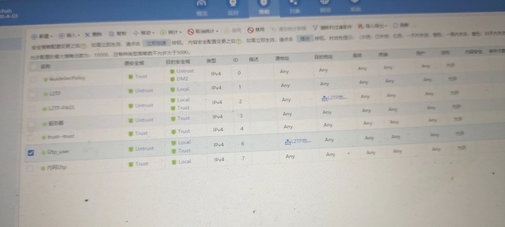Open the L2TP-PASS policy name link
The height and width of the screenshot is (227, 505).
click(62, 108)
